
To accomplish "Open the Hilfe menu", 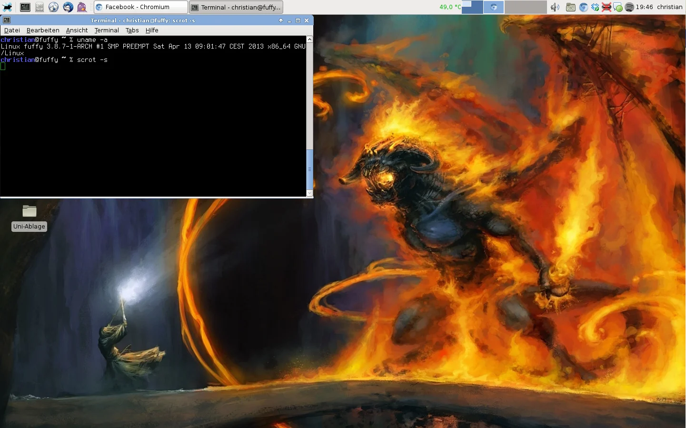I will coord(152,30).
